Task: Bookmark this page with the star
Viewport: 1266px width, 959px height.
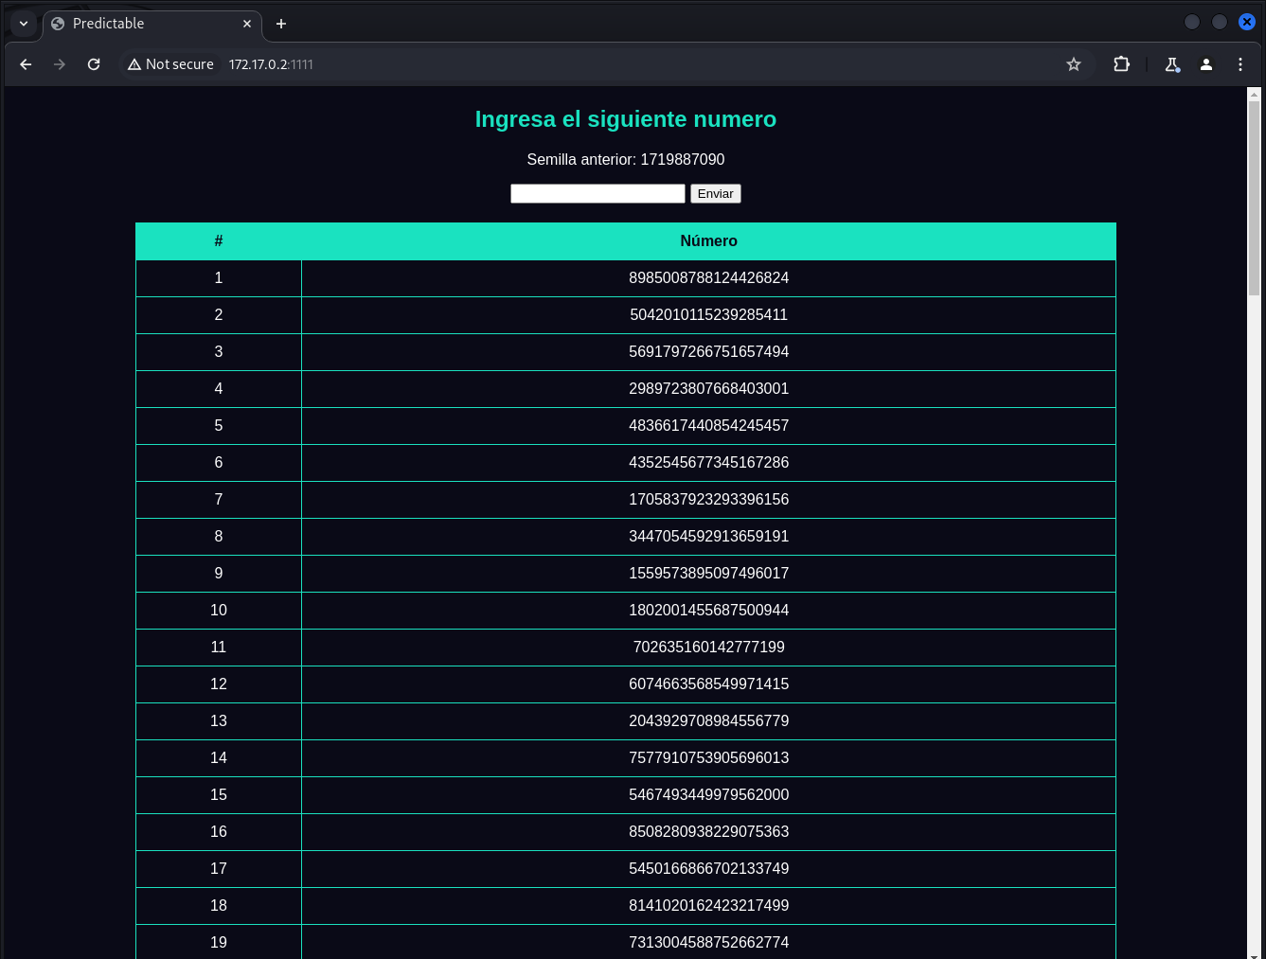Action: click(x=1074, y=64)
